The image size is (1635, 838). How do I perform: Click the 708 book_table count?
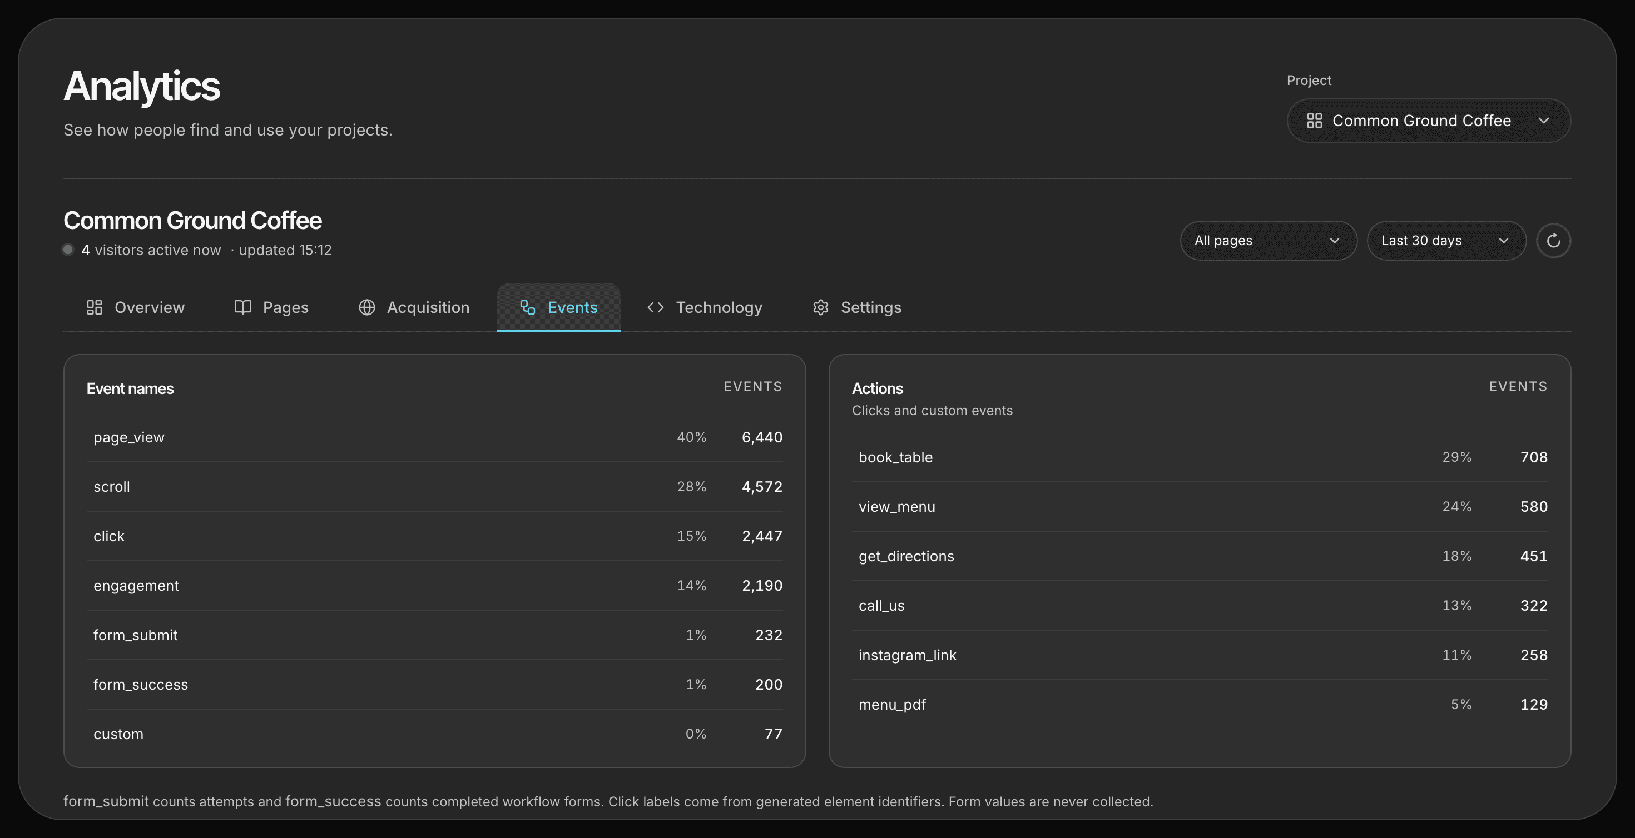coord(1533,457)
